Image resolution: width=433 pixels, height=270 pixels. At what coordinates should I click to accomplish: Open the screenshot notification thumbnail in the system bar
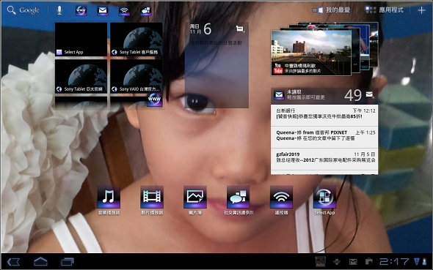click(x=321, y=261)
